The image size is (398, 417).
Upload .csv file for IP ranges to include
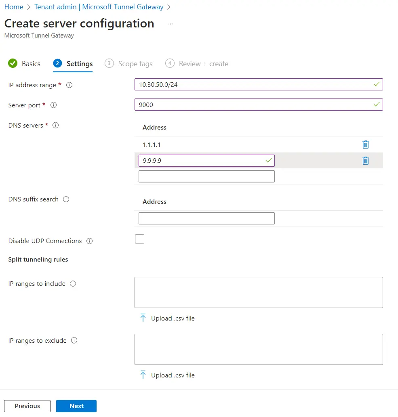[x=167, y=318]
